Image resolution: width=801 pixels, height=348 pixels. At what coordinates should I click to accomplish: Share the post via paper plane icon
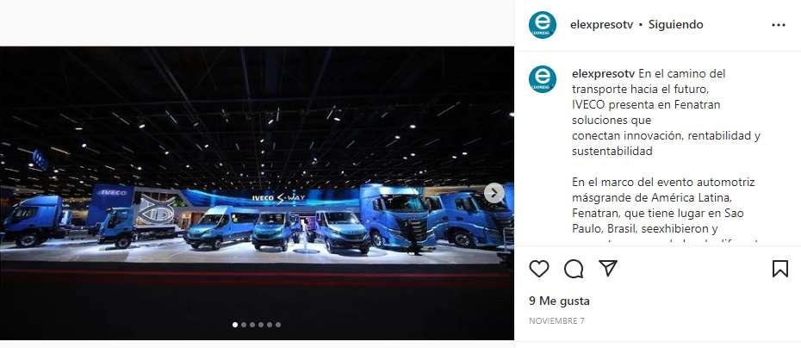pos(608,268)
